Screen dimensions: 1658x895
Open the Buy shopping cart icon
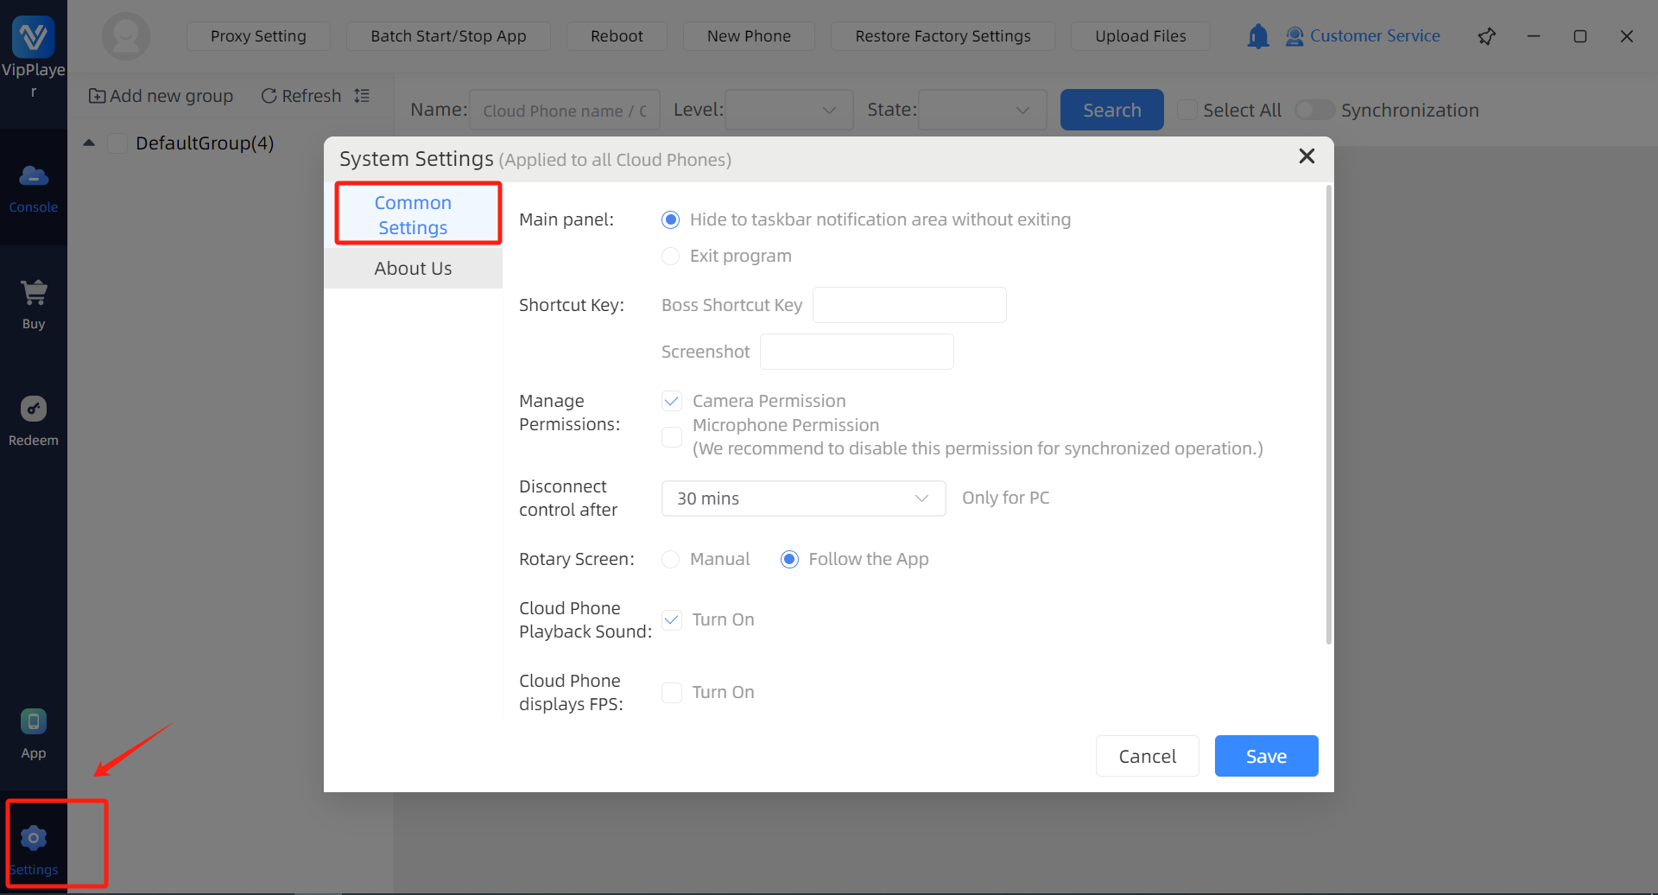34,294
